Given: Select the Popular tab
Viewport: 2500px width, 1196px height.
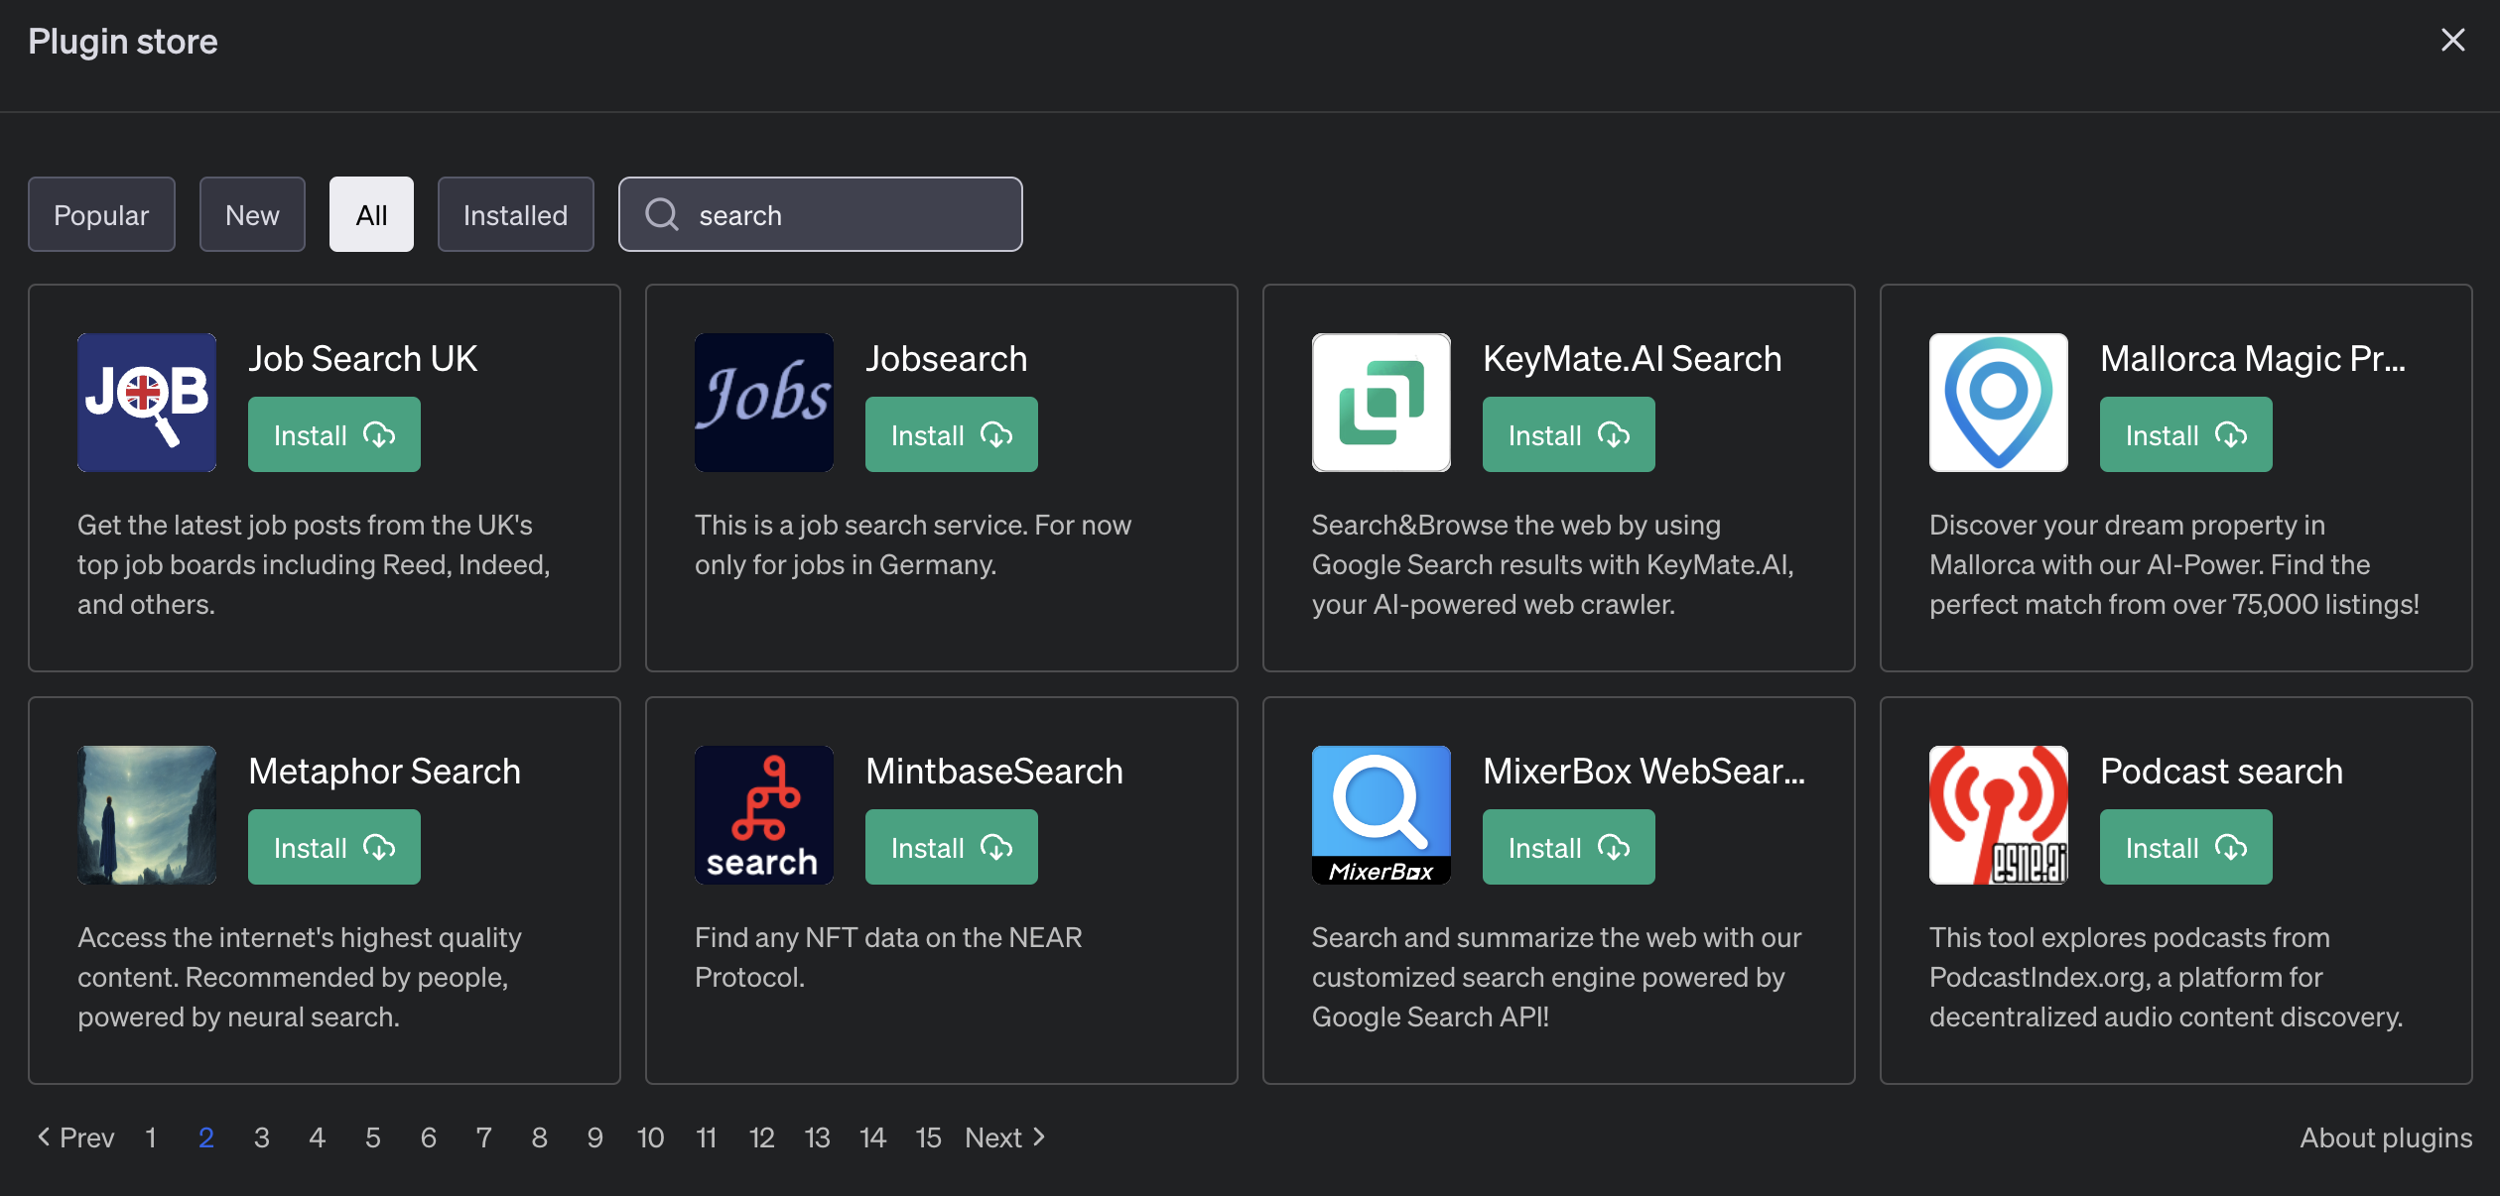Looking at the screenshot, I should (x=100, y=213).
